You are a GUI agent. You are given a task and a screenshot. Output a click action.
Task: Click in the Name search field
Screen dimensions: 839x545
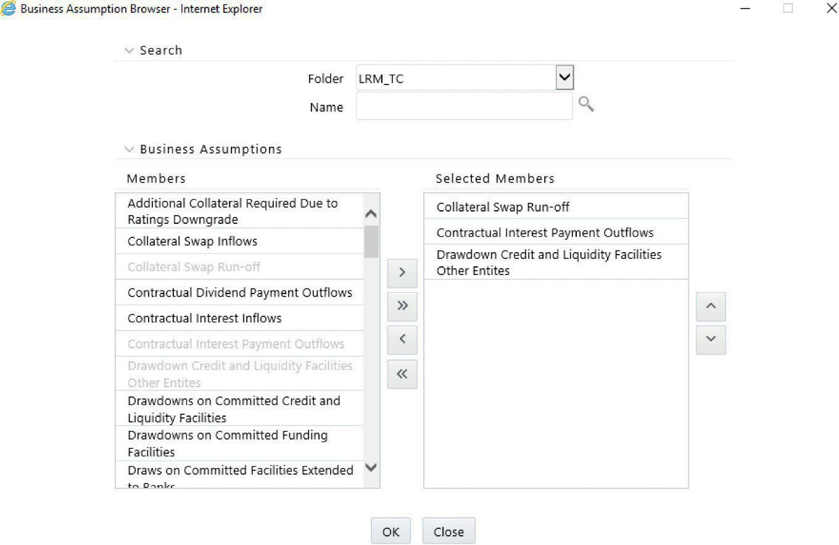coord(464,107)
